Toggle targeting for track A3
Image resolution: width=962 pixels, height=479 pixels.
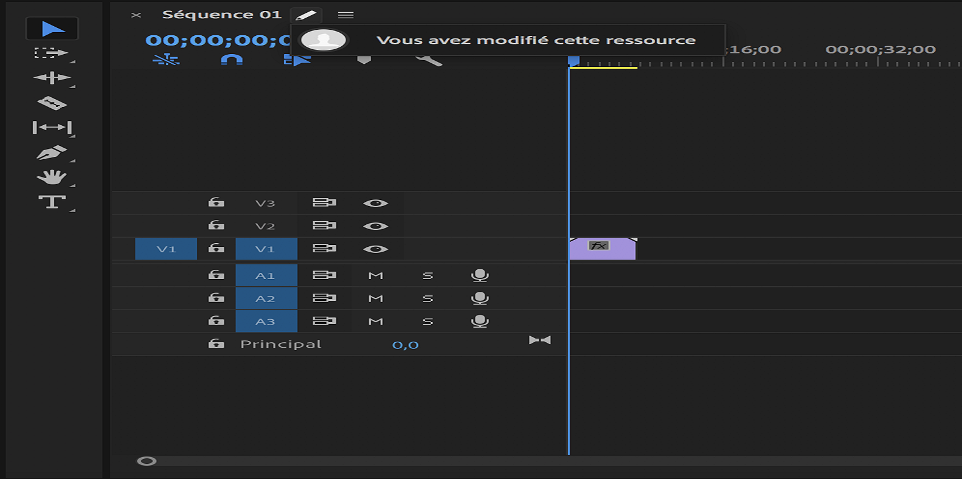[x=266, y=321]
